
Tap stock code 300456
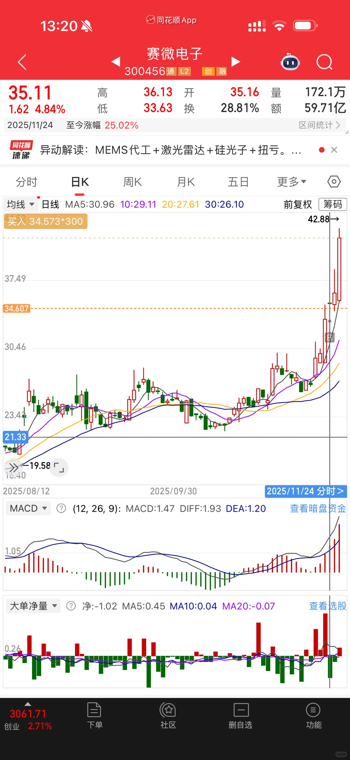click(145, 71)
